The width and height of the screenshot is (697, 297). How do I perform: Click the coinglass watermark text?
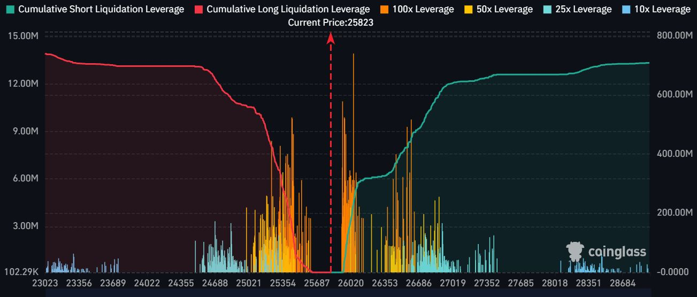(x=617, y=252)
